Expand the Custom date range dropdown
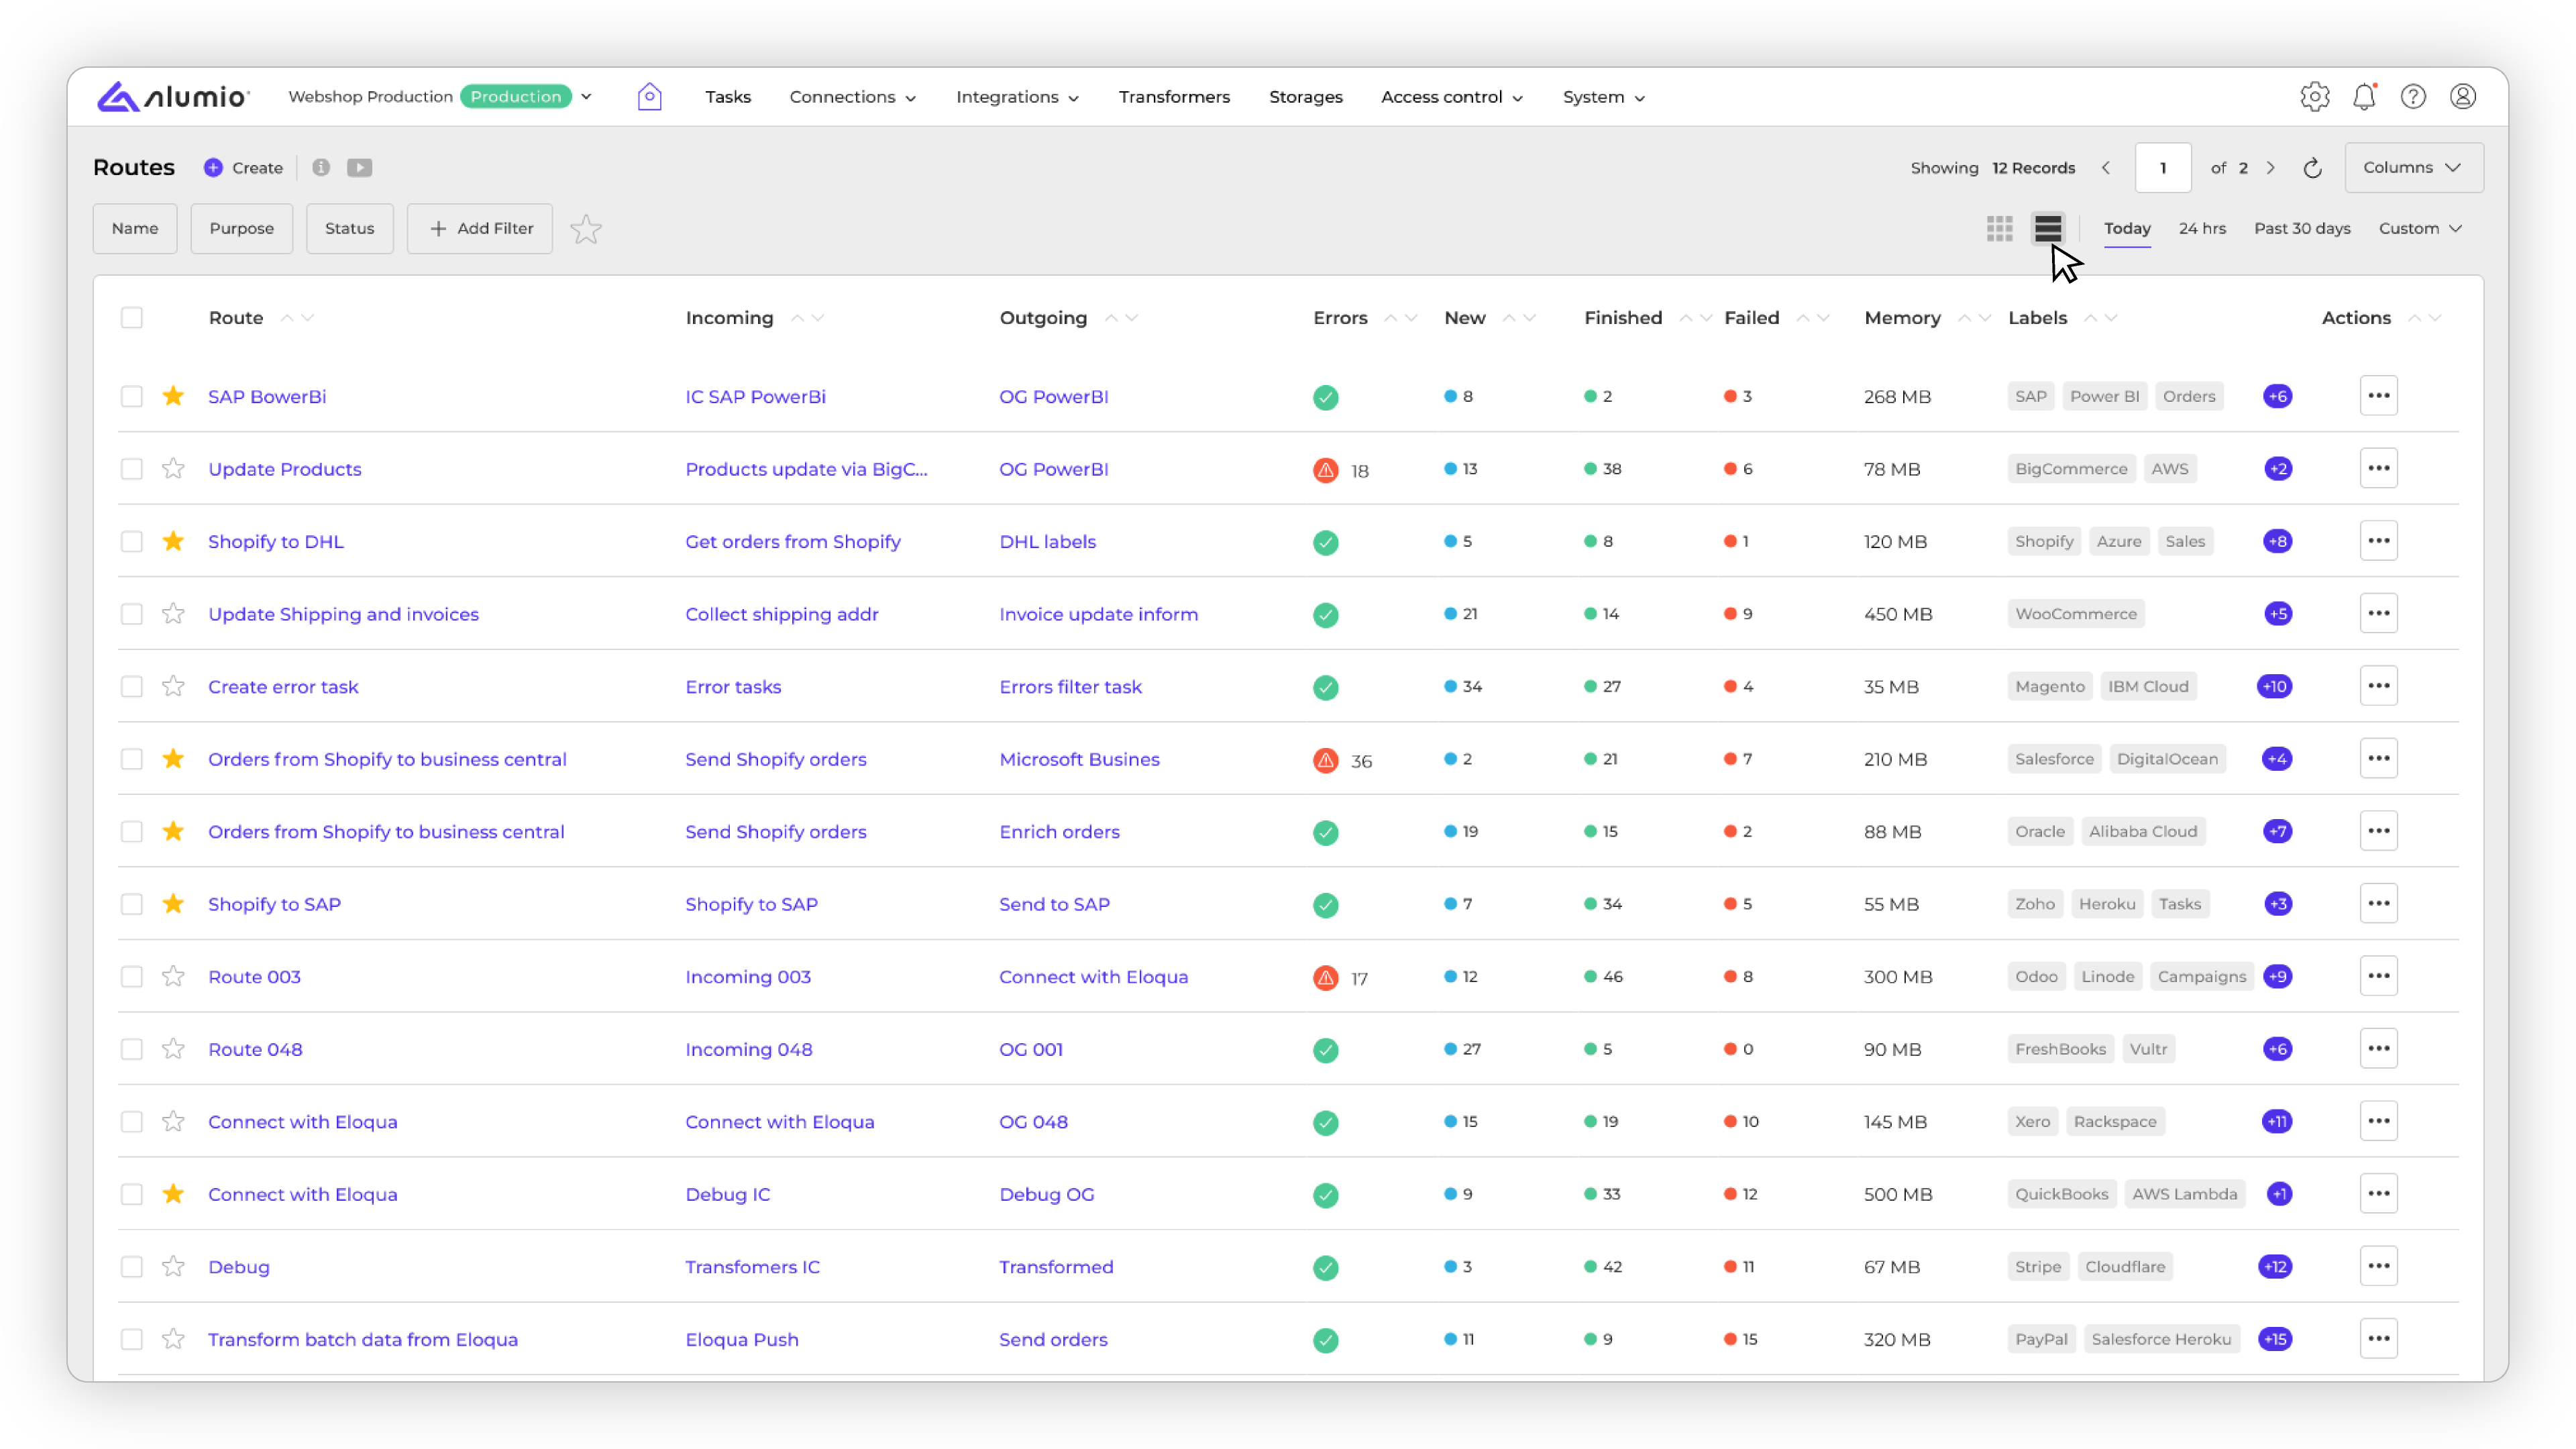Viewport: 2576px width, 1449px height. coord(2419,228)
